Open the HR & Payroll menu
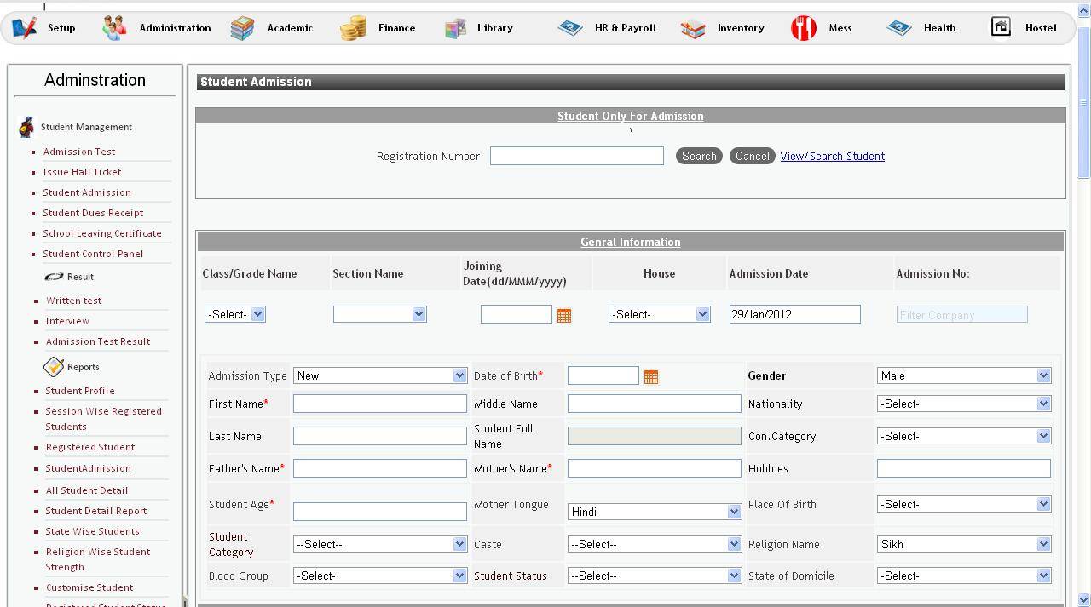This screenshot has width=1091, height=607. tap(626, 28)
